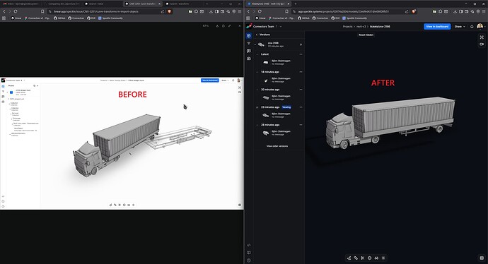The image size is (488, 264).
Task: Click the Viewing badge on 23 minutes ago version
Action: point(286,107)
